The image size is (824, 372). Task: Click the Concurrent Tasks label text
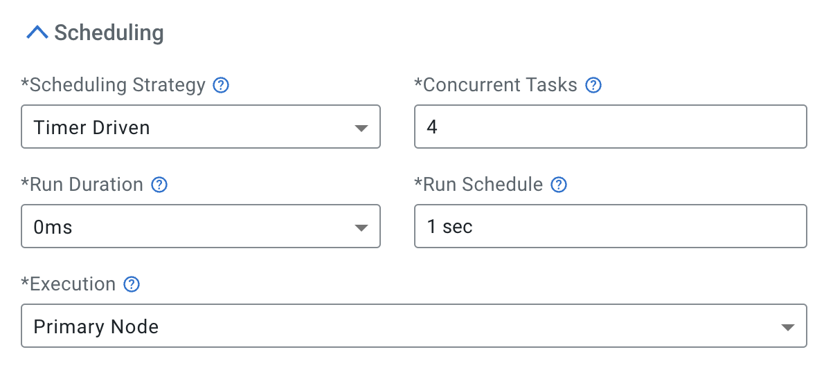(x=496, y=85)
